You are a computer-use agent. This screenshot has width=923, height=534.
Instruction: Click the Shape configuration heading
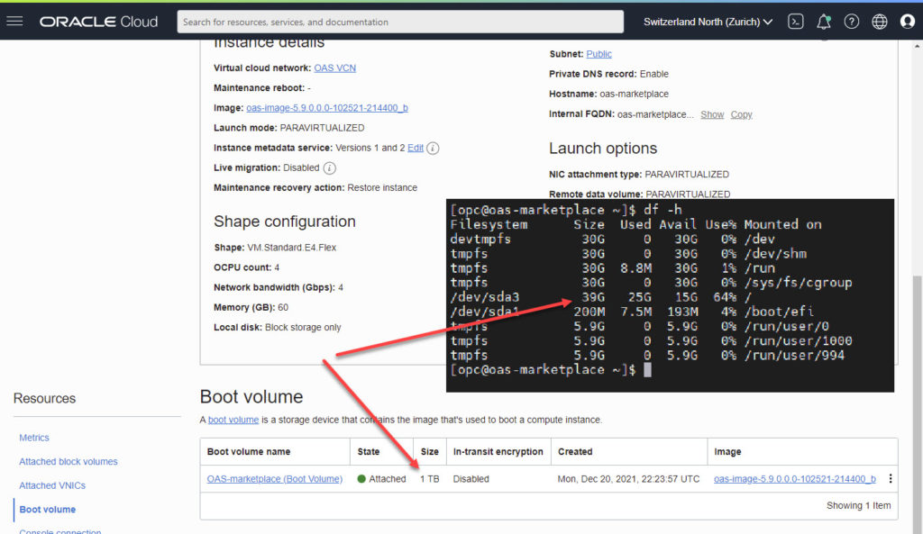[284, 222]
